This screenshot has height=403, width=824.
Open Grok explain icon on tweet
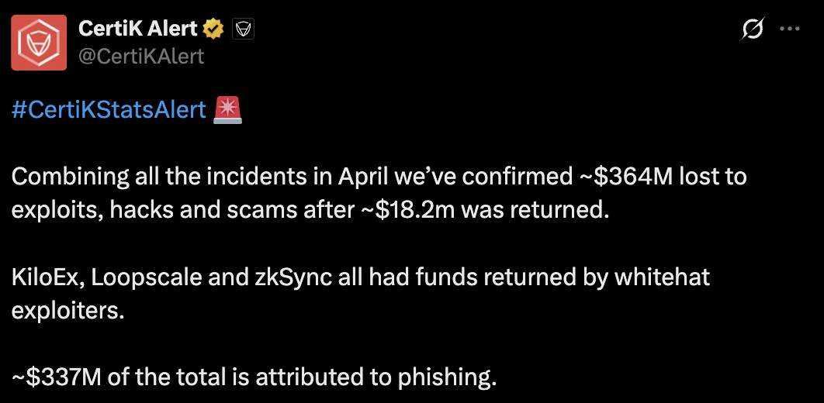point(752,29)
